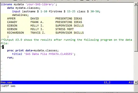Click the 'foo.sas' filename in the status line
This screenshot has height=93, width=138.
point(6,82)
